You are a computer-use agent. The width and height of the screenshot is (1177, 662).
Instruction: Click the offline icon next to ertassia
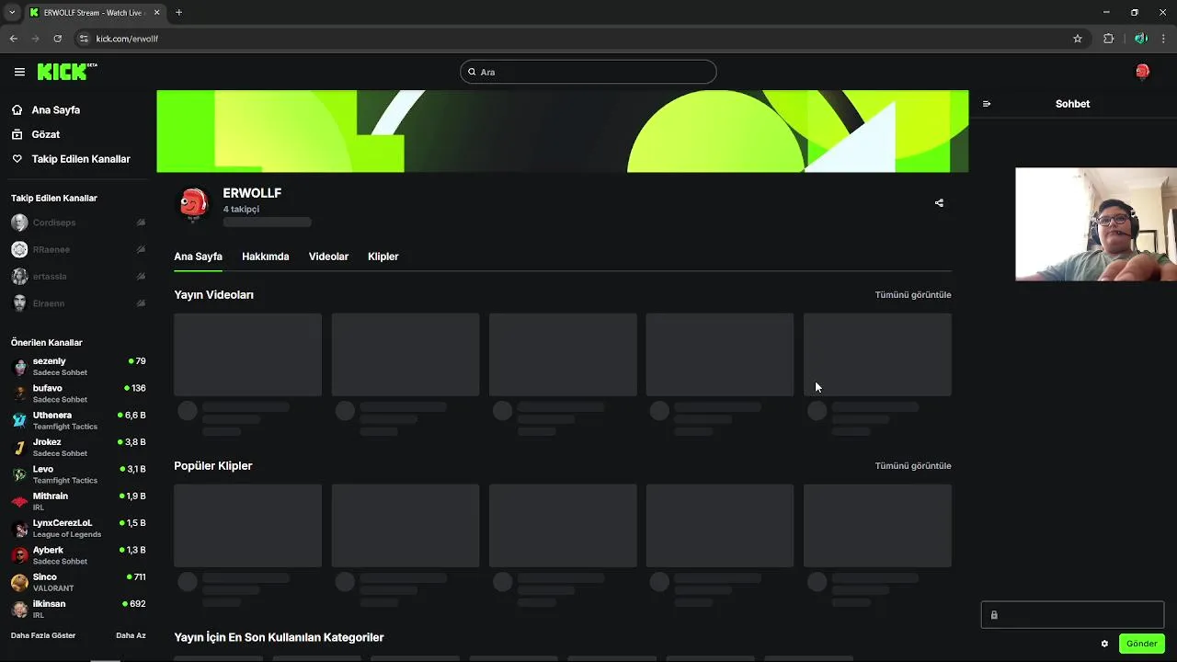141,276
